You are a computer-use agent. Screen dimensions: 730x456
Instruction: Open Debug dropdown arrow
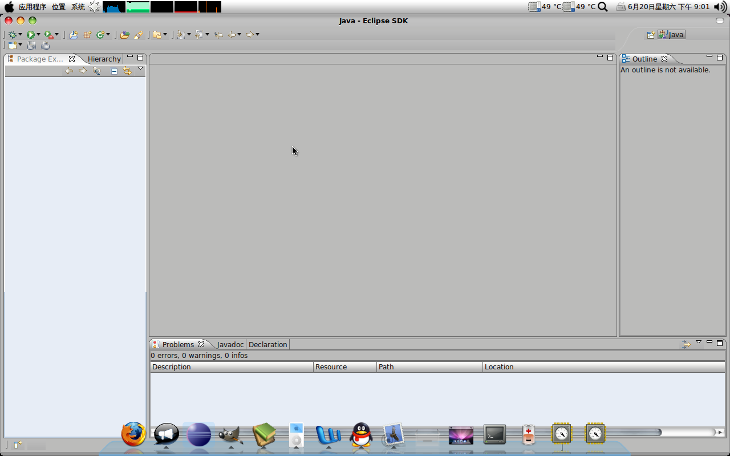click(21, 35)
